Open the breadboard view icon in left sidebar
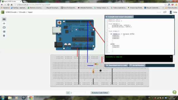This screenshot has width=178, height=100. coord(4,19)
